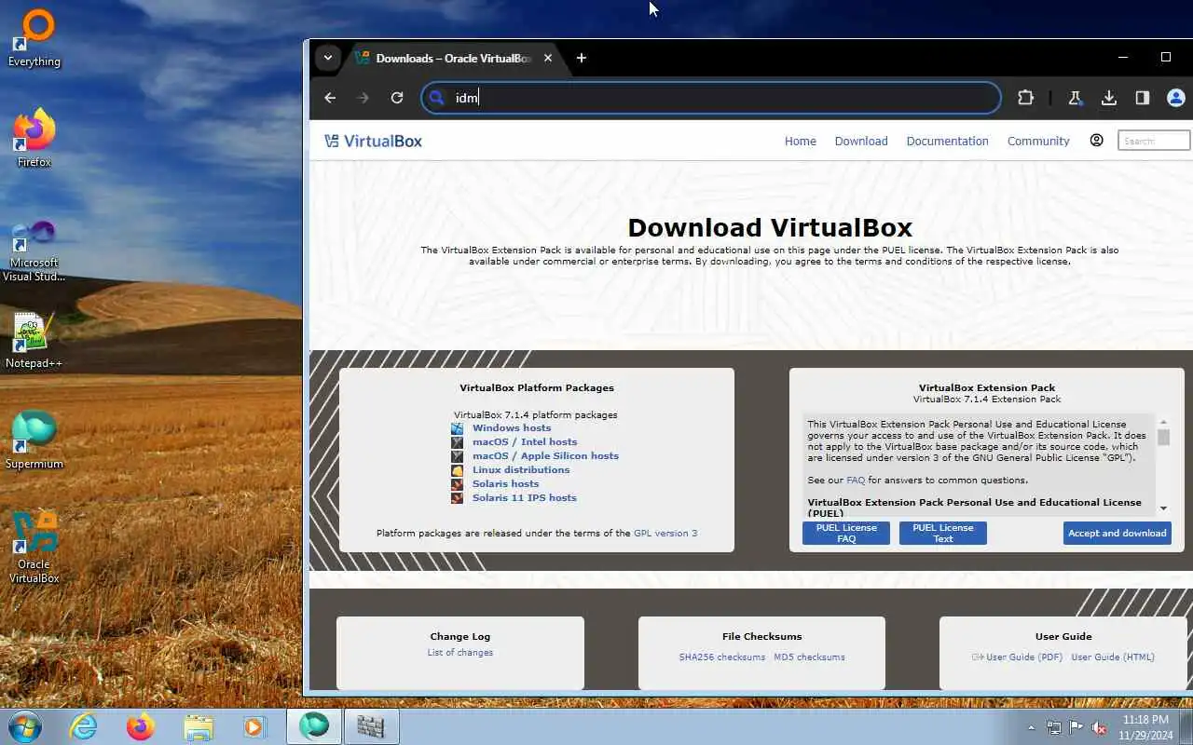This screenshot has width=1193, height=745.
Task: Click the volume icon in the system tray
Action: click(x=1100, y=727)
